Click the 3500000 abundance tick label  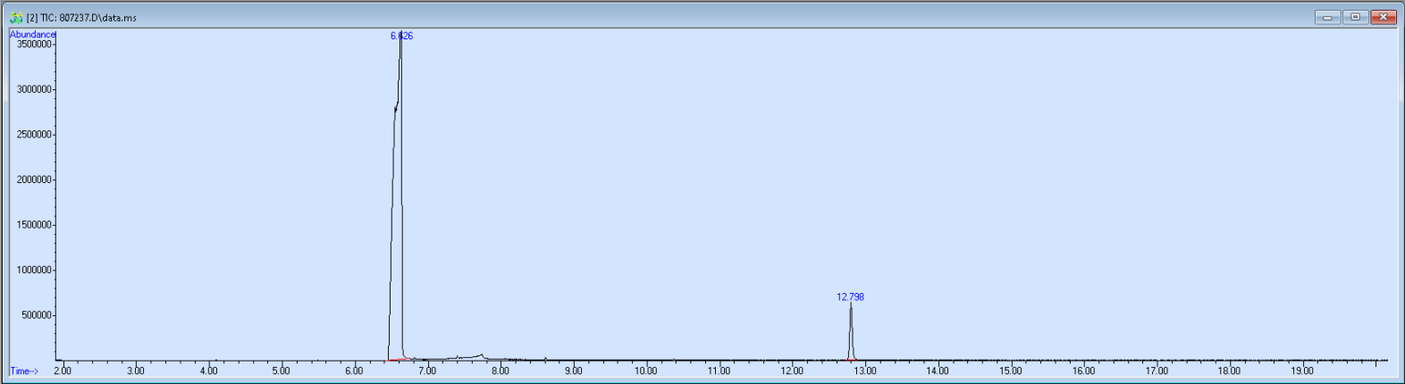(35, 44)
